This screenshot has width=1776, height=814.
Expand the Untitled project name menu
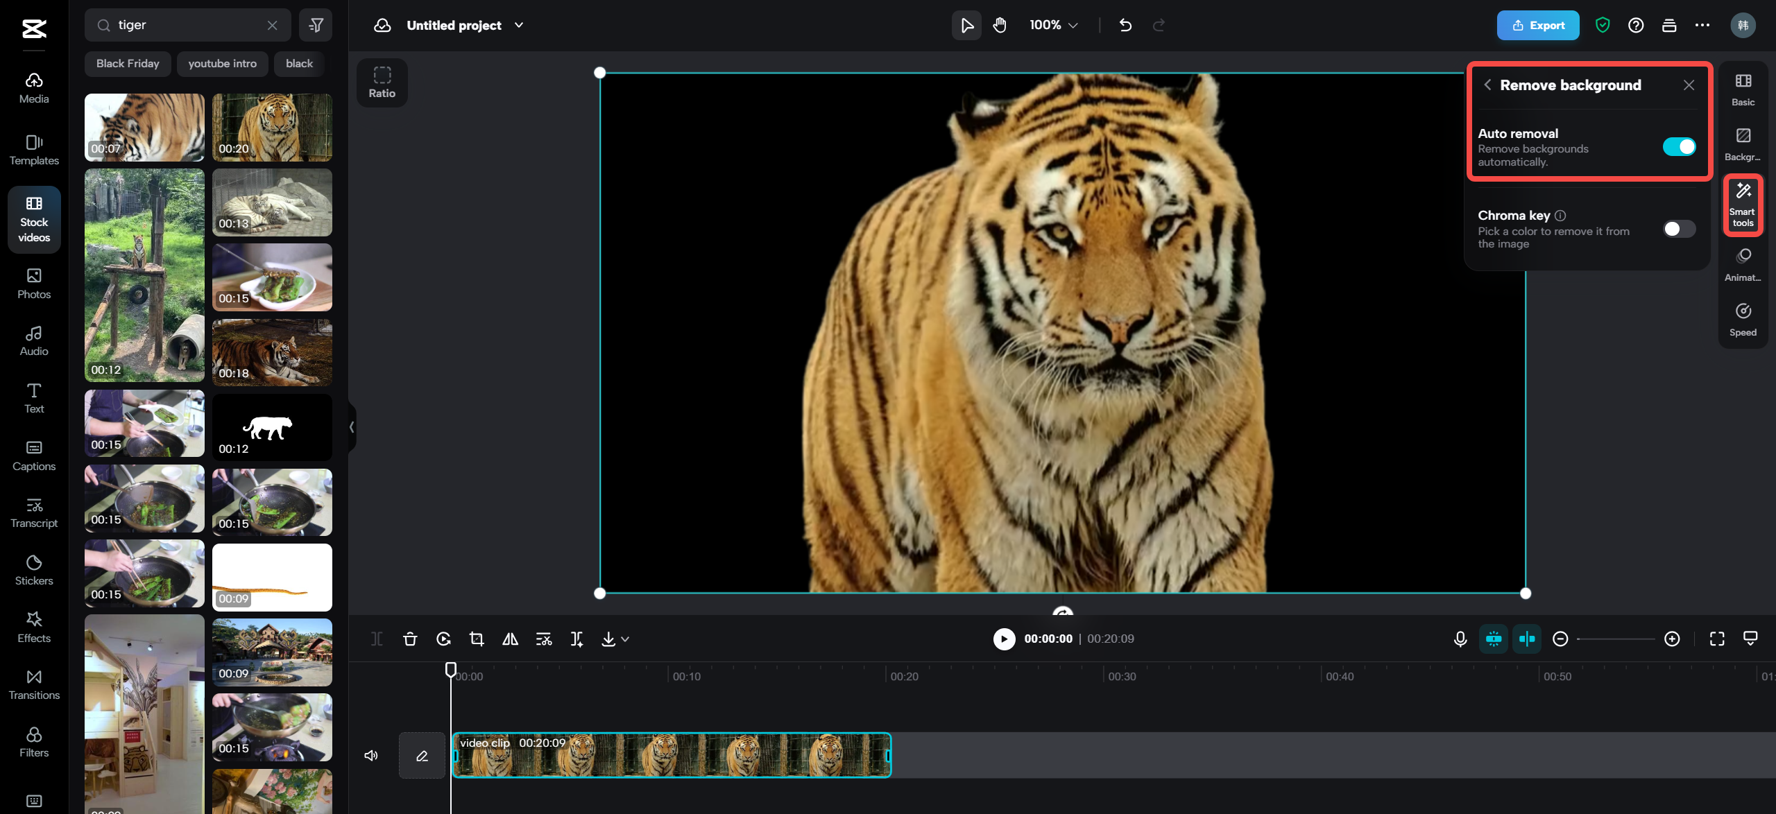coord(519,26)
